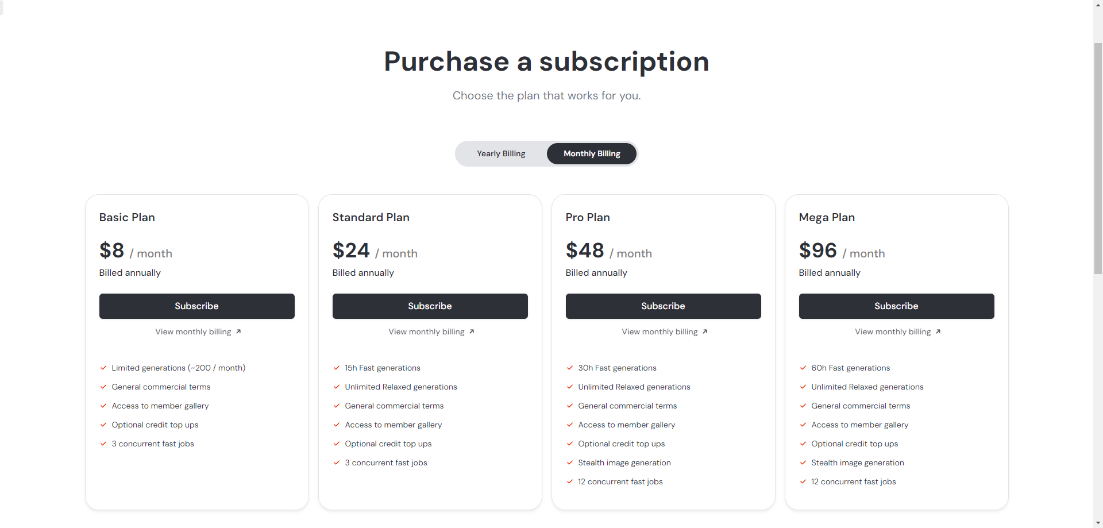Viewport: 1103px width, 528px height.
Task: Open View monthly billing link under Mega Plan
Action: [893, 332]
